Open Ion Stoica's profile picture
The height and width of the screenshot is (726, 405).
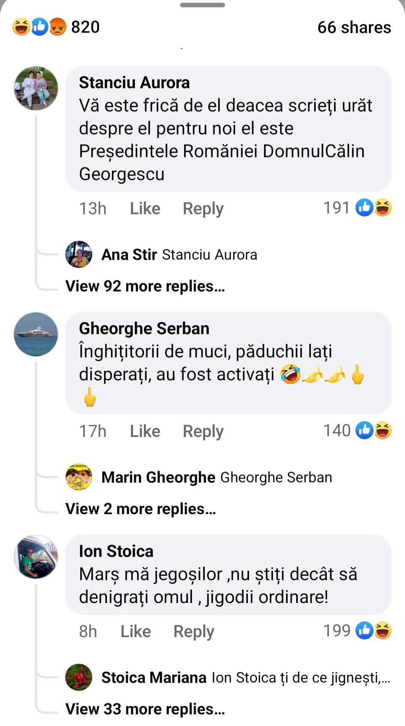(36, 556)
